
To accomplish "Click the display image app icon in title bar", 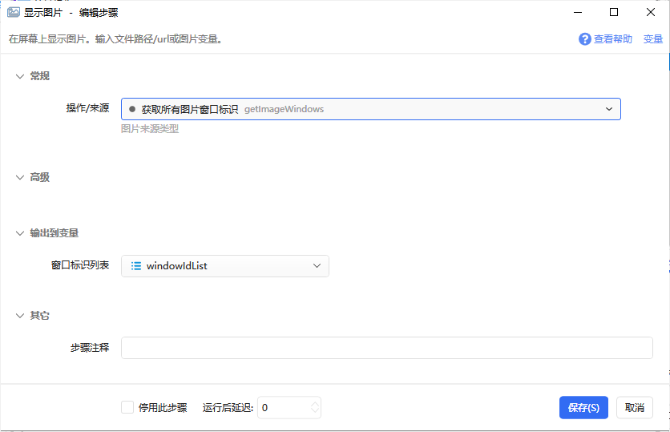I will pyautogui.click(x=14, y=12).
